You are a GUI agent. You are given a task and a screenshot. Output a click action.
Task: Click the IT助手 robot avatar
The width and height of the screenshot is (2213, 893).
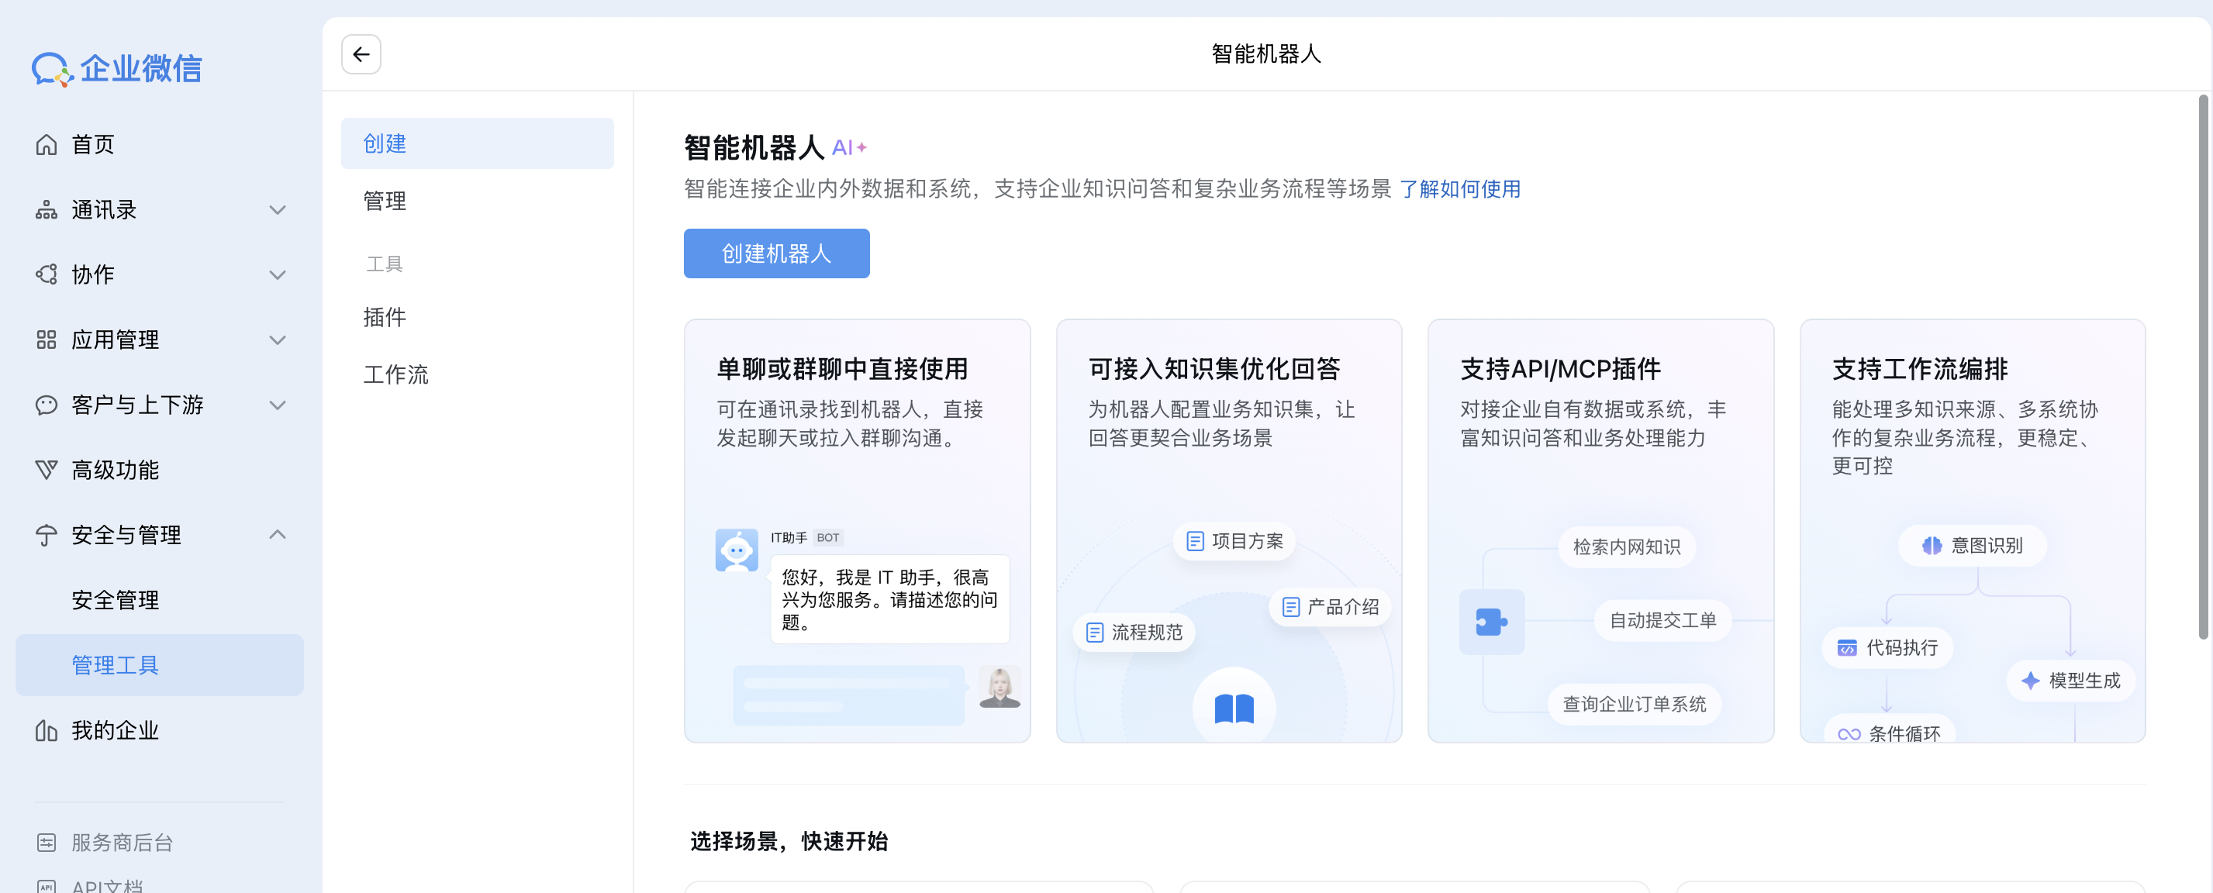click(737, 550)
